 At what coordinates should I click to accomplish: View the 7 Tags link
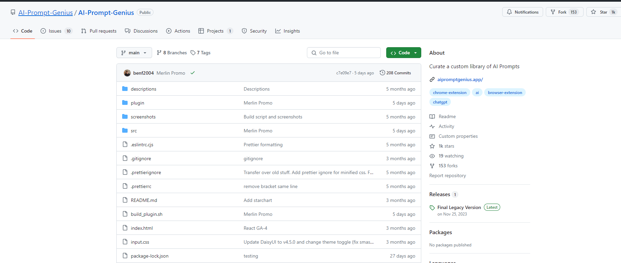pos(200,53)
